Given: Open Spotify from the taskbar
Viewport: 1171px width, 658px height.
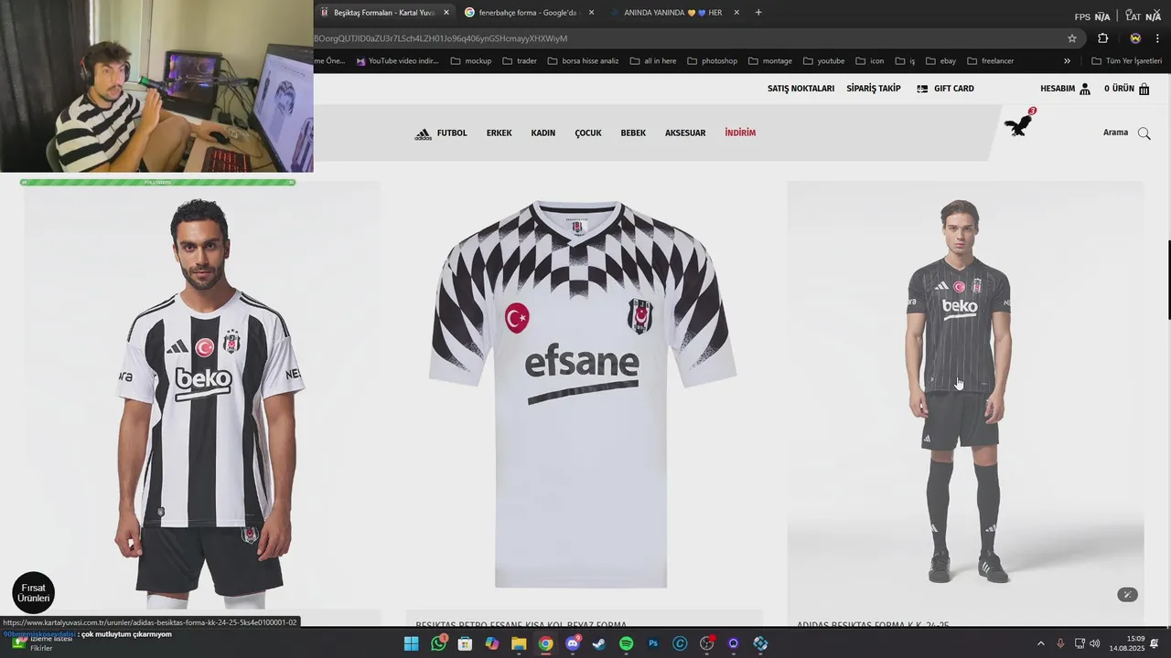Looking at the screenshot, I should coord(627,643).
